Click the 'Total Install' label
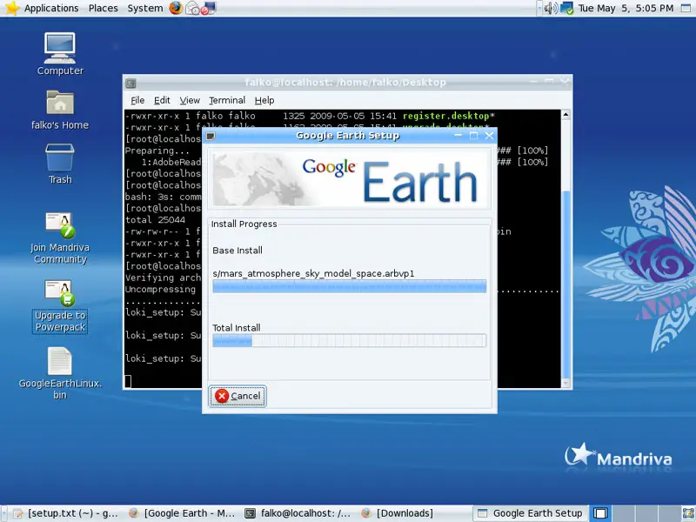The width and height of the screenshot is (696, 522). click(237, 328)
